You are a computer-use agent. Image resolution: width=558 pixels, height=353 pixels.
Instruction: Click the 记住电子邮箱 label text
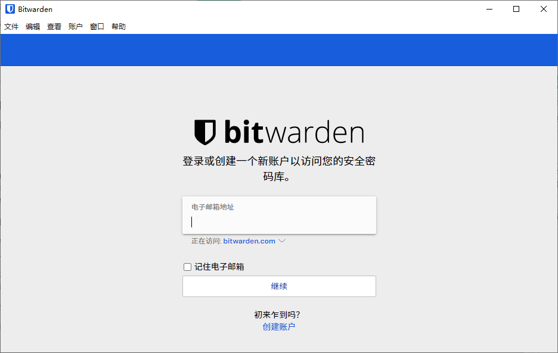coord(219,267)
